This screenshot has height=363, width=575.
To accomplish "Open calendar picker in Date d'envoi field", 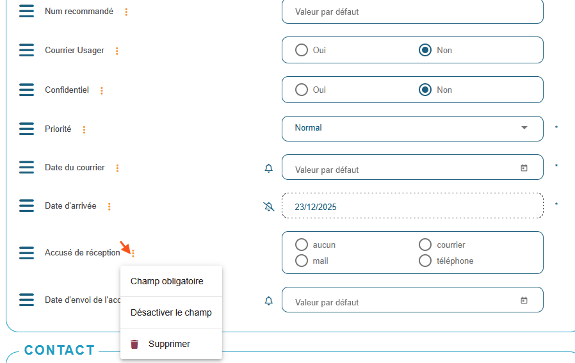I will 524,300.
